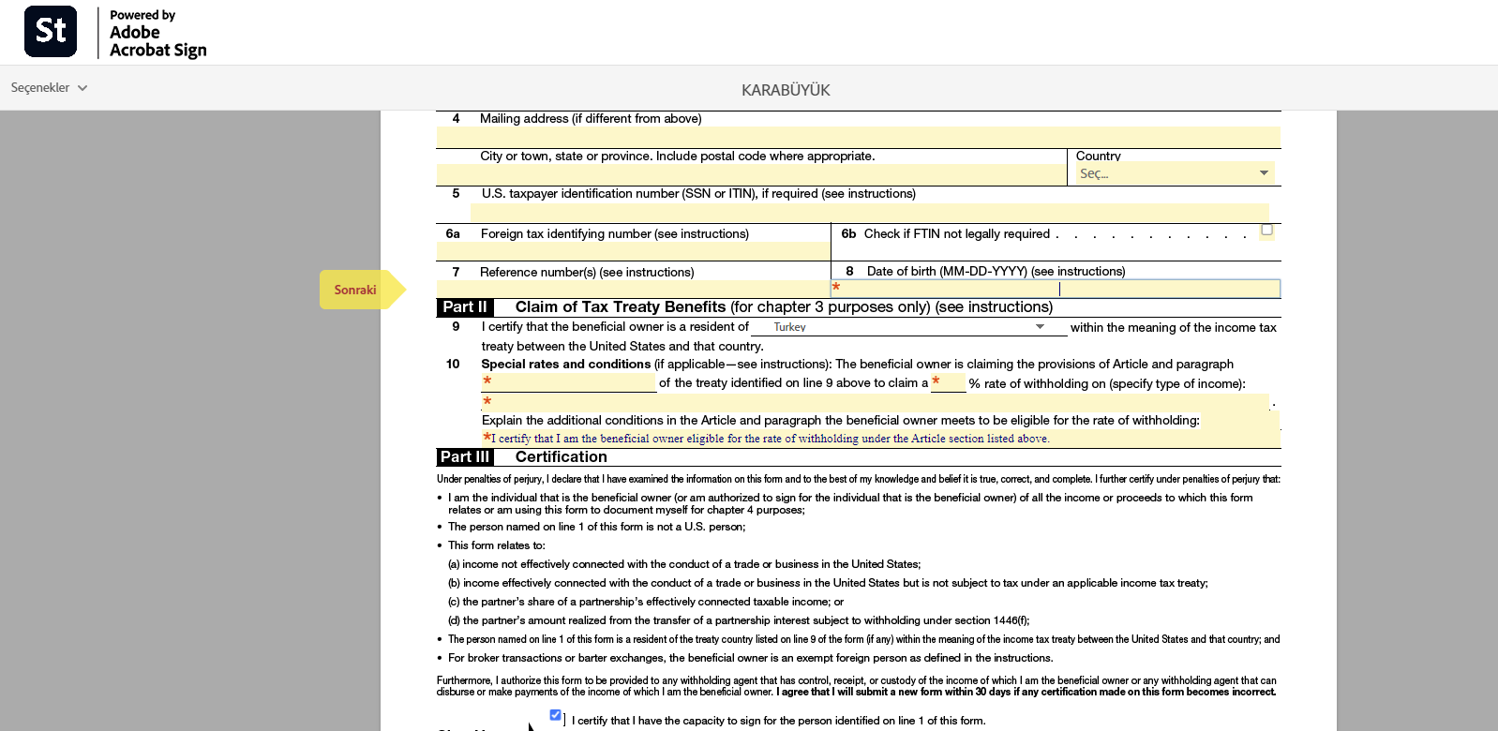The width and height of the screenshot is (1498, 731).
Task: Click the % rate of withholding field
Action: 948,382
